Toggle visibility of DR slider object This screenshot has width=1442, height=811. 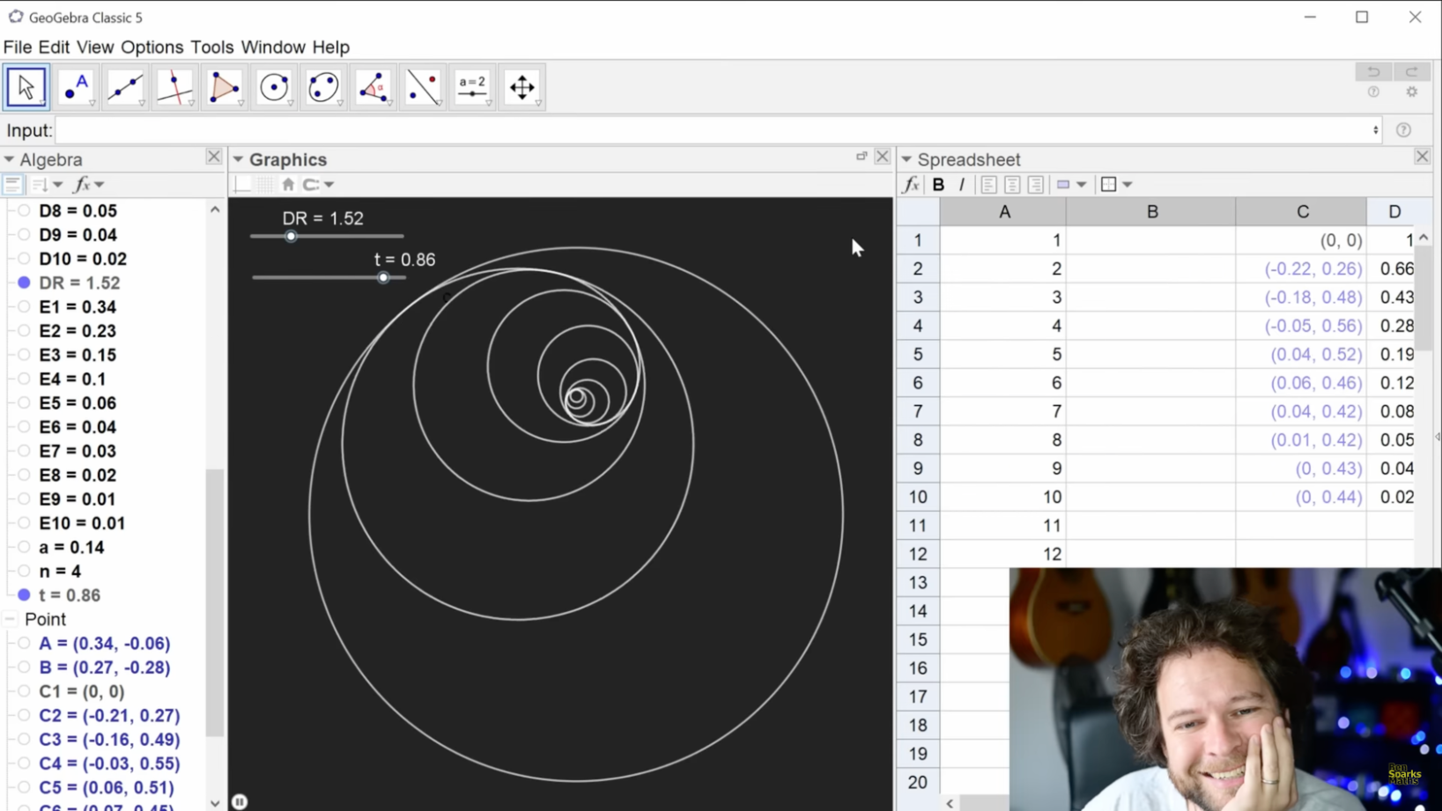pos(24,283)
